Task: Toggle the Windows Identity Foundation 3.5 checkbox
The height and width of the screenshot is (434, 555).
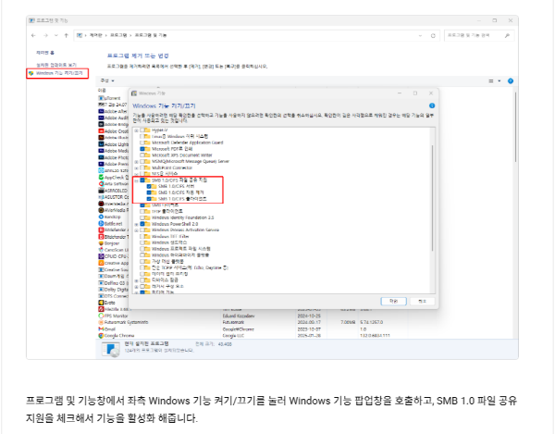Action: 142,217
